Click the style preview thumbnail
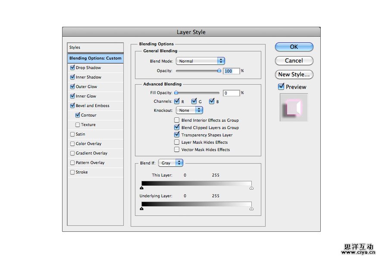 [294, 107]
